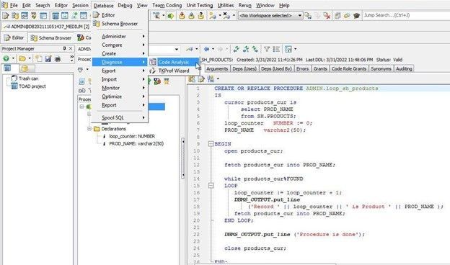Open the Team Coding menu
Image resolution: width=450 pixels, height=265 pixels.
[x=167, y=5]
